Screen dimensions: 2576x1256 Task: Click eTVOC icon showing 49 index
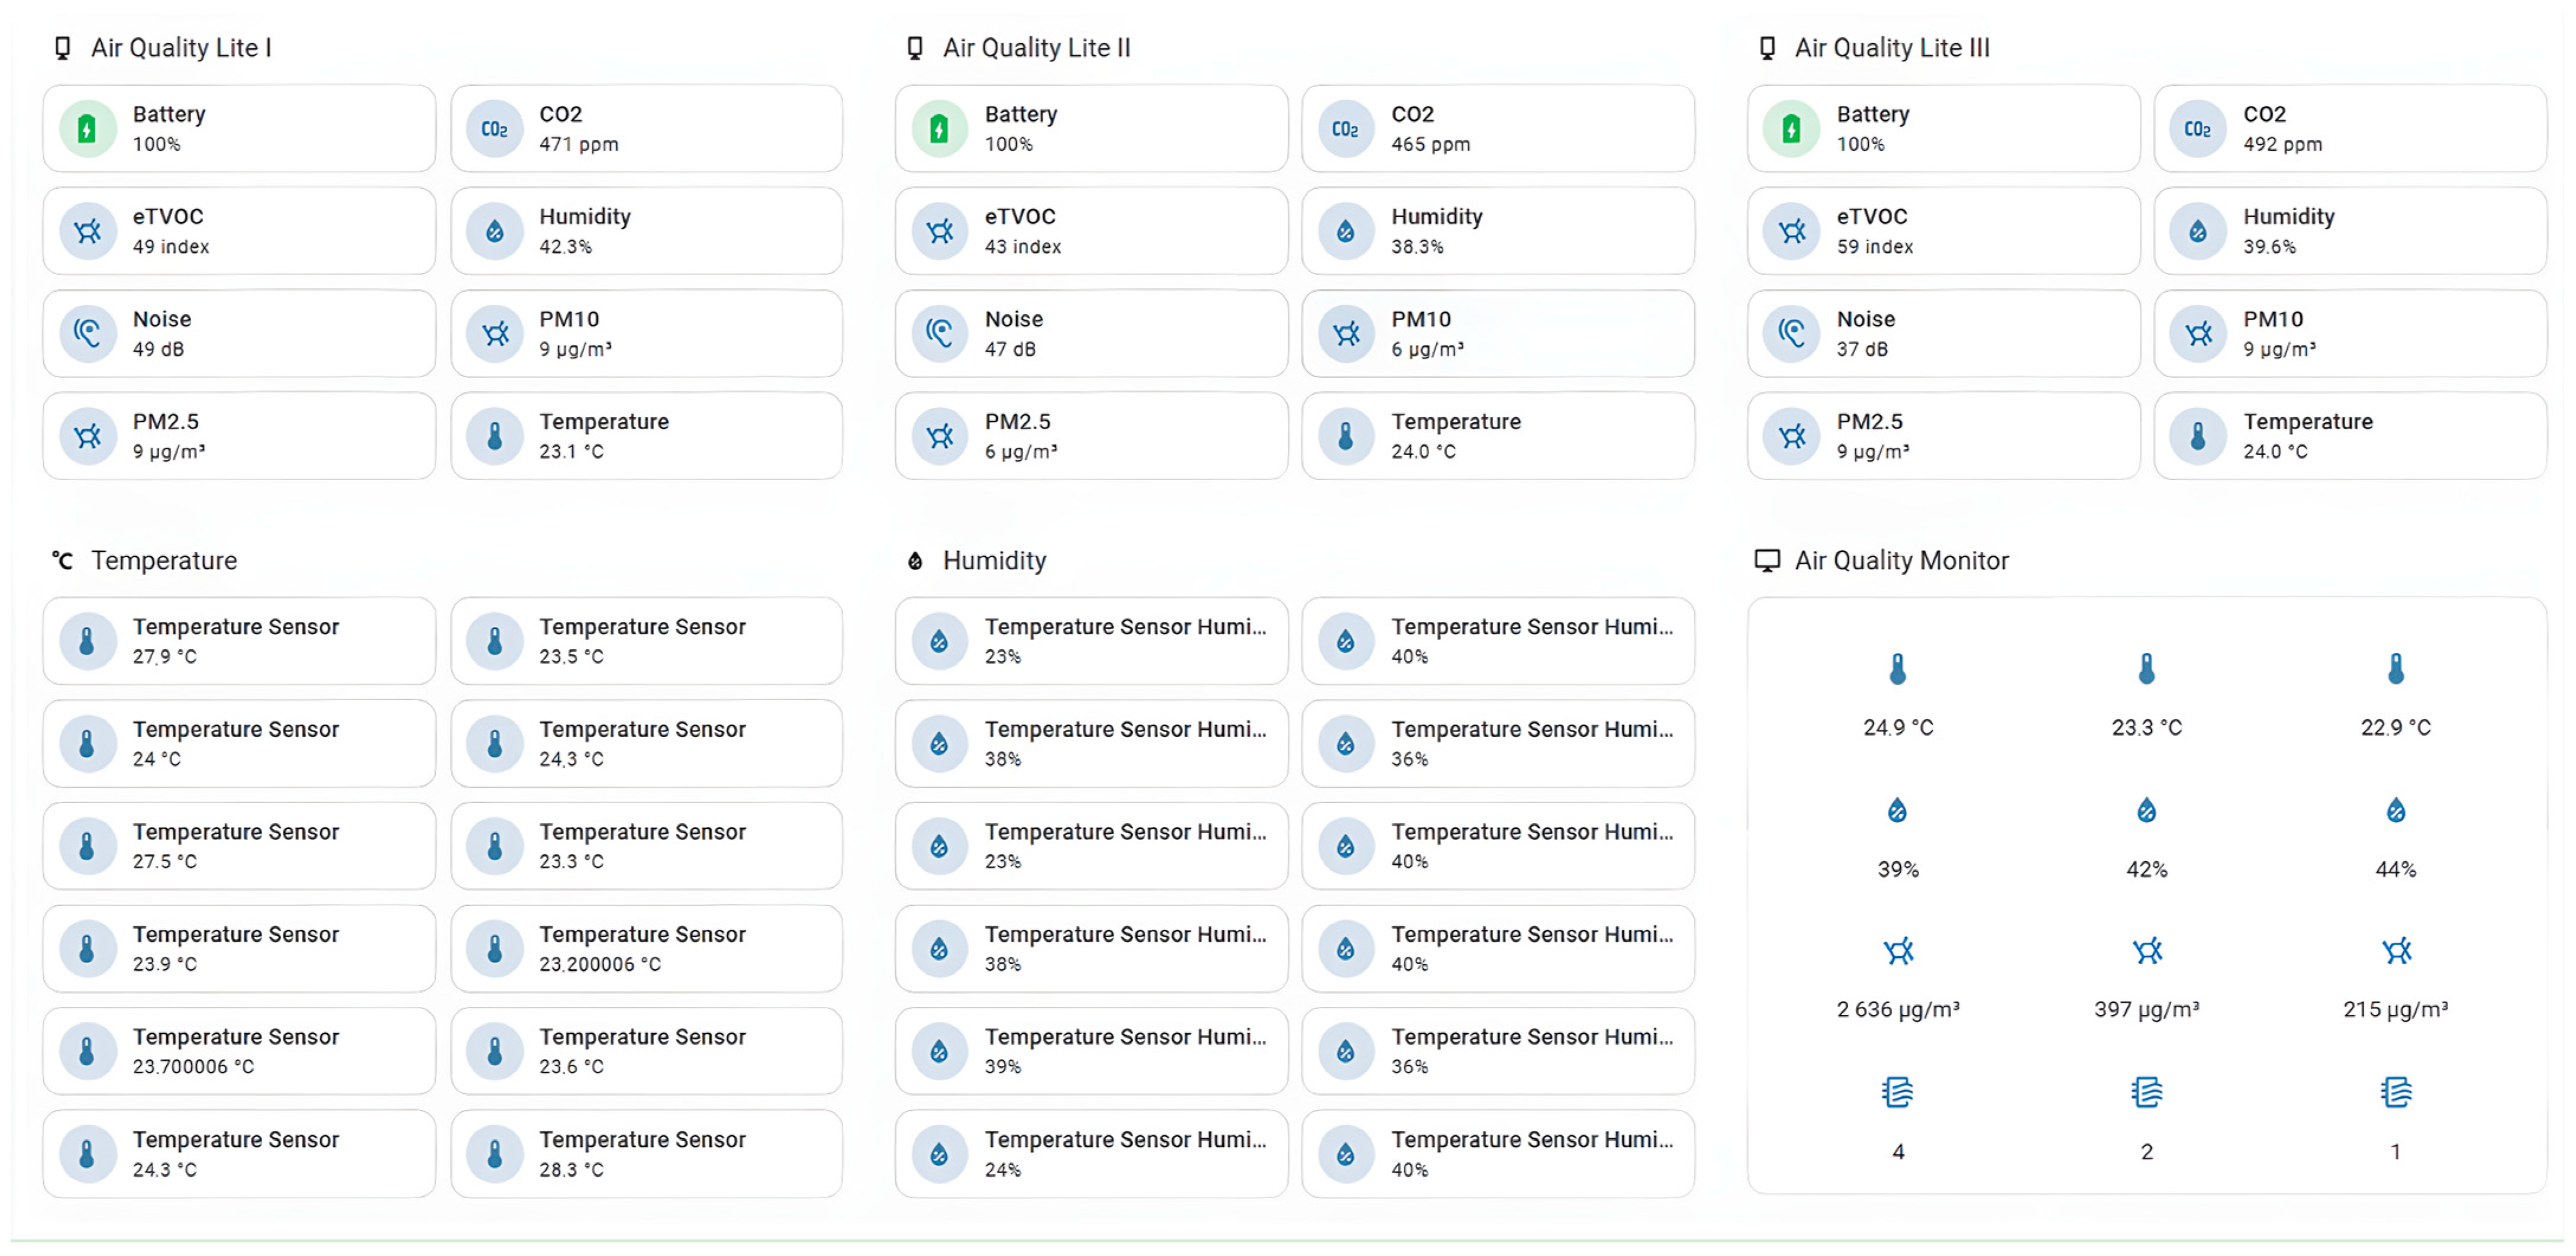pyautogui.click(x=87, y=232)
